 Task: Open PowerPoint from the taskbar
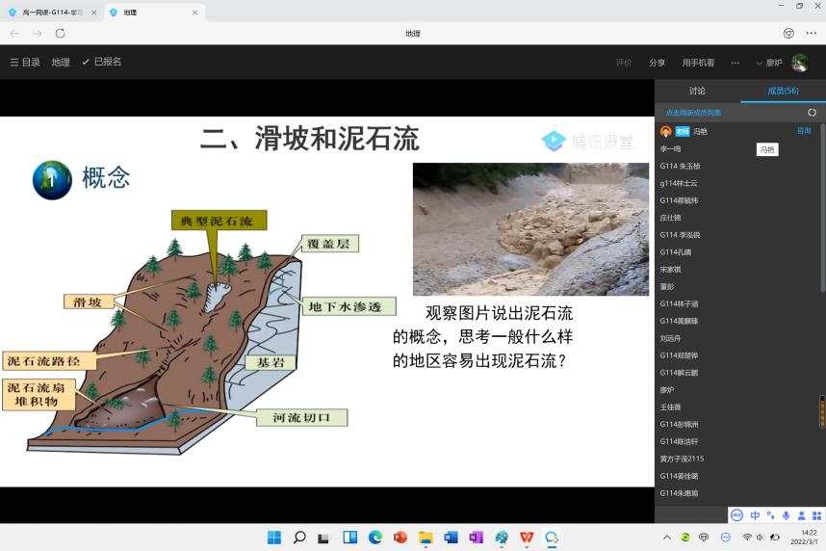click(400, 538)
